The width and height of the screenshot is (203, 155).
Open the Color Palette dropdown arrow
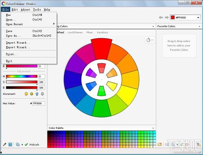pyautogui.click(x=153, y=128)
